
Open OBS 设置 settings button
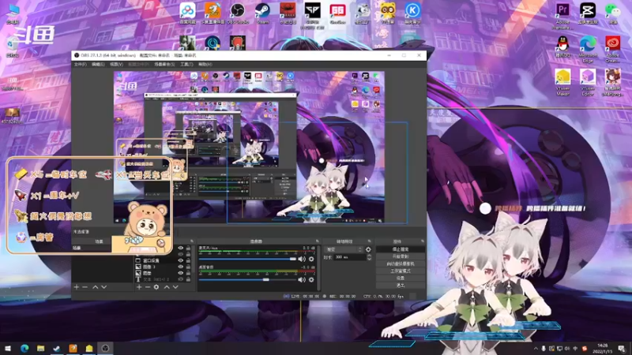(x=401, y=278)
